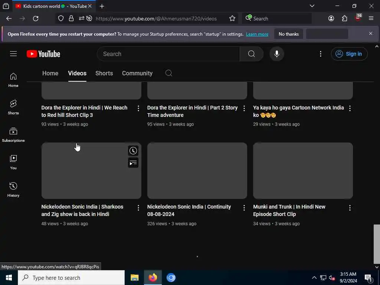Click the YouTube logo

coord(43,54)
